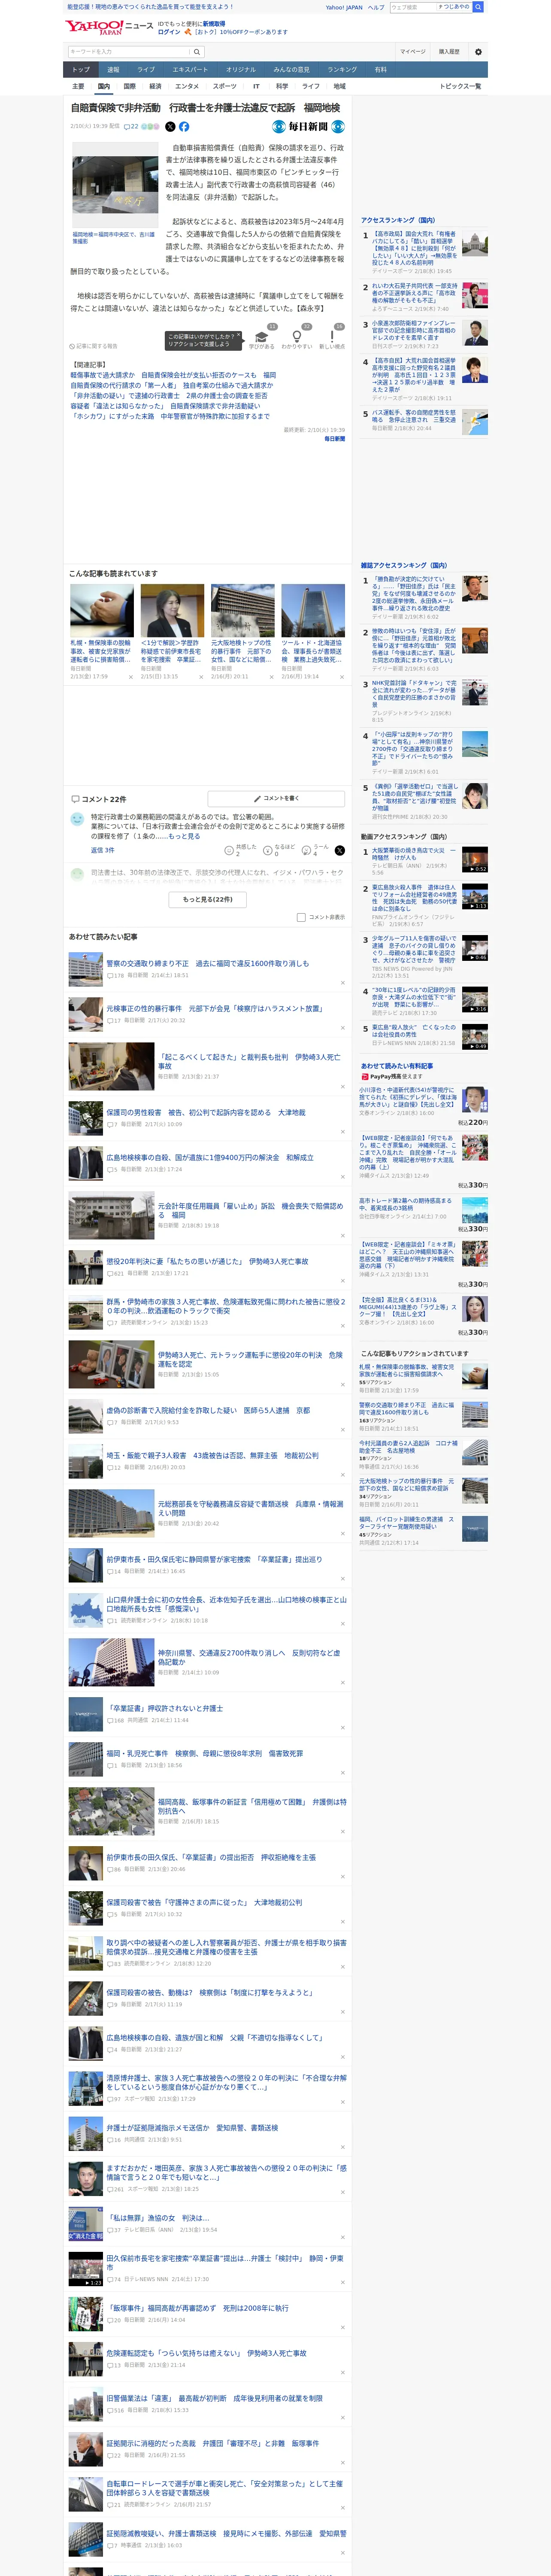Screen dimensions: 551x2576
Task: Open 購入履歴 link
Action: coord(449,51)
